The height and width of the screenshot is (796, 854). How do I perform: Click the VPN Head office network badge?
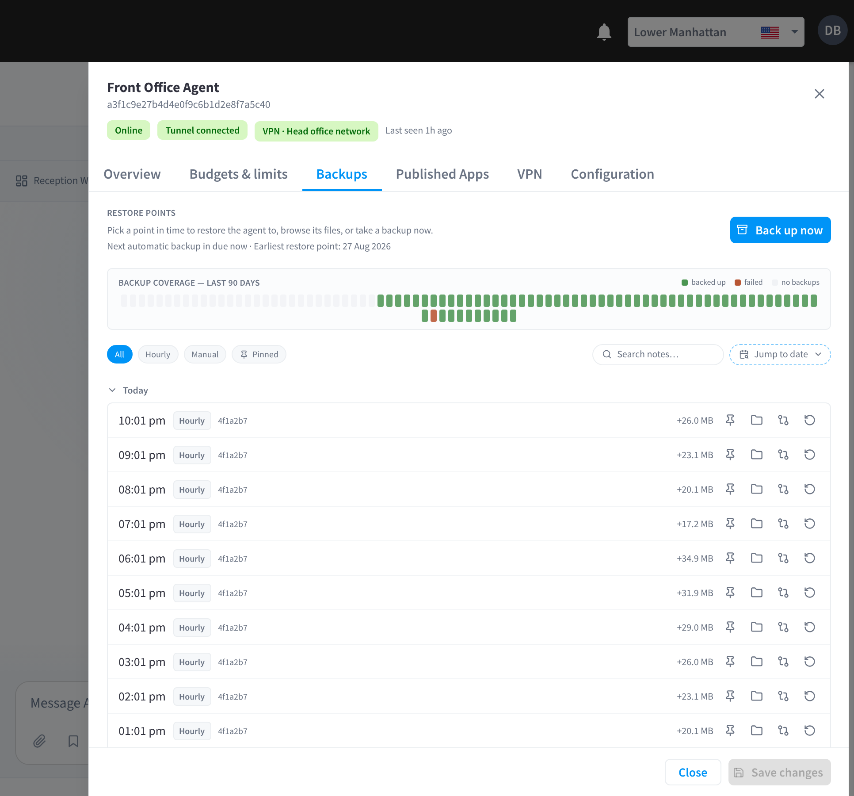click(x=316, y=131)
